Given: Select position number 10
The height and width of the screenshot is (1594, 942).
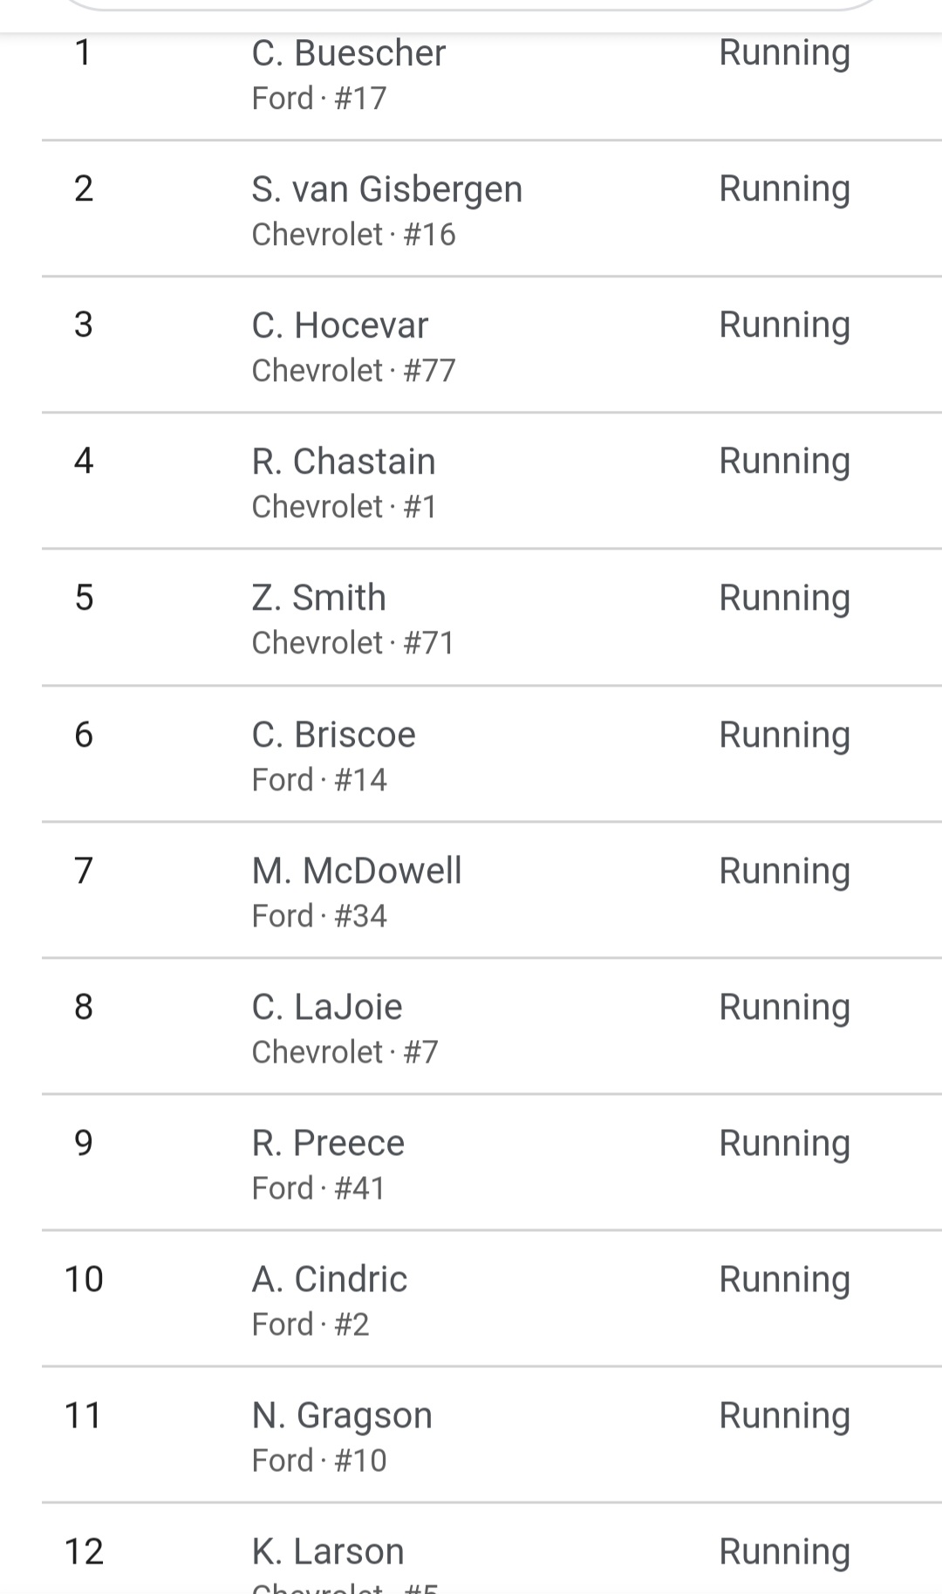Looking at the screenshot, I should point(84,1279).
